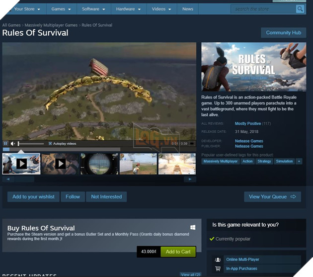Screen dimensions: 313x277
Task: Select the Strategy tag
Action: (264, 161)
